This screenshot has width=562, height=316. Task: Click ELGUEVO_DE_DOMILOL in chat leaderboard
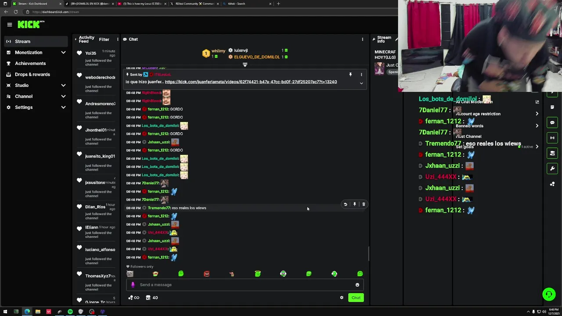point(257,57)
